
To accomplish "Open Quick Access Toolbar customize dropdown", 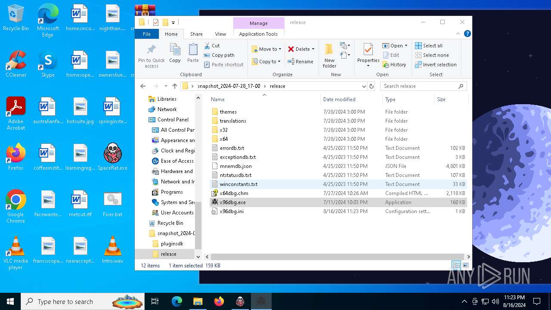I will pyautogui.click(x=173, y=22).
